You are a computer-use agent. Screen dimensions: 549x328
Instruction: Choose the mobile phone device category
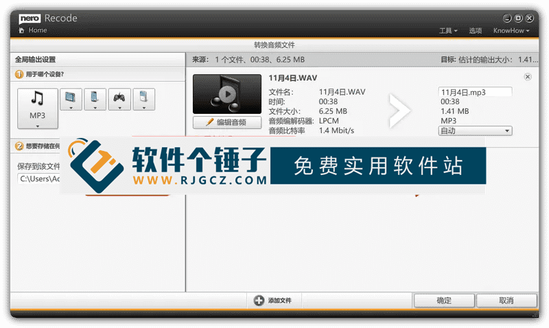click(x=95, y=99)
